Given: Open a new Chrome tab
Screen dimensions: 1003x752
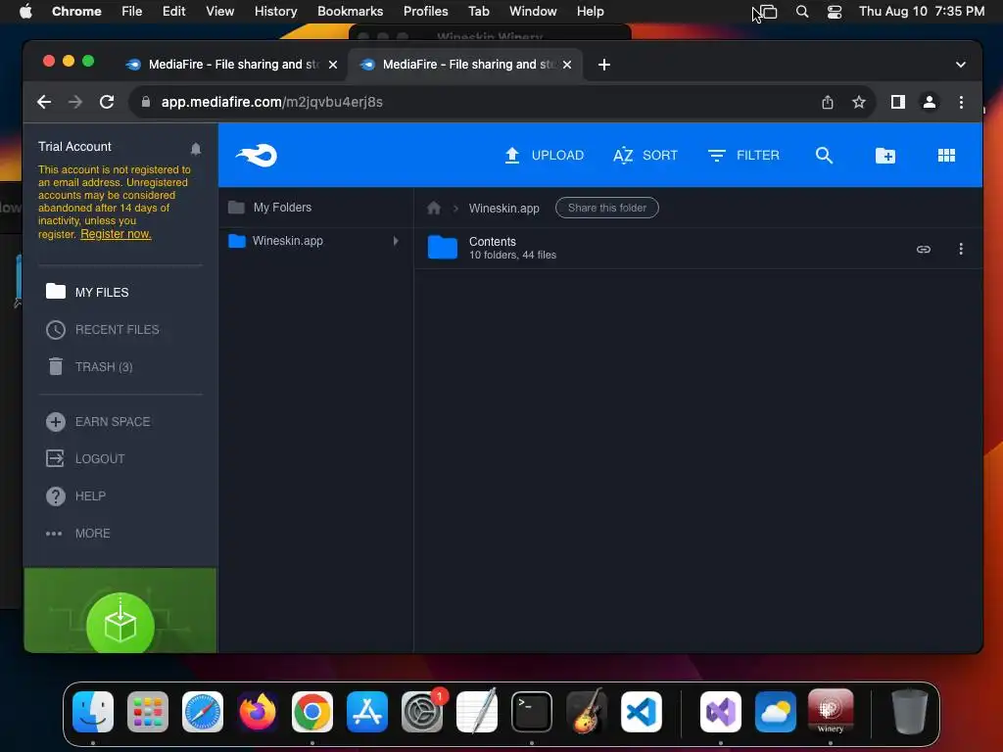Looking at the screenshot, I should (x=603, y=65).
